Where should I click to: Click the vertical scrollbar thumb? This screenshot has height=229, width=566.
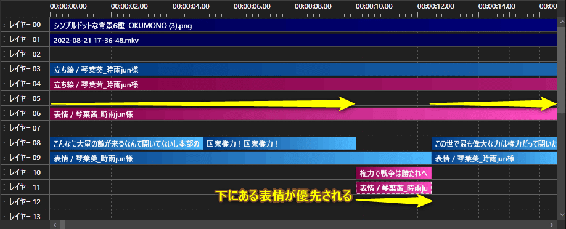[x=561, y=70]
